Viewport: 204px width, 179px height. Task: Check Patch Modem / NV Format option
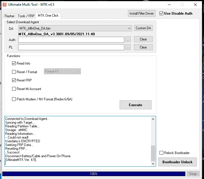coord(14,99)
